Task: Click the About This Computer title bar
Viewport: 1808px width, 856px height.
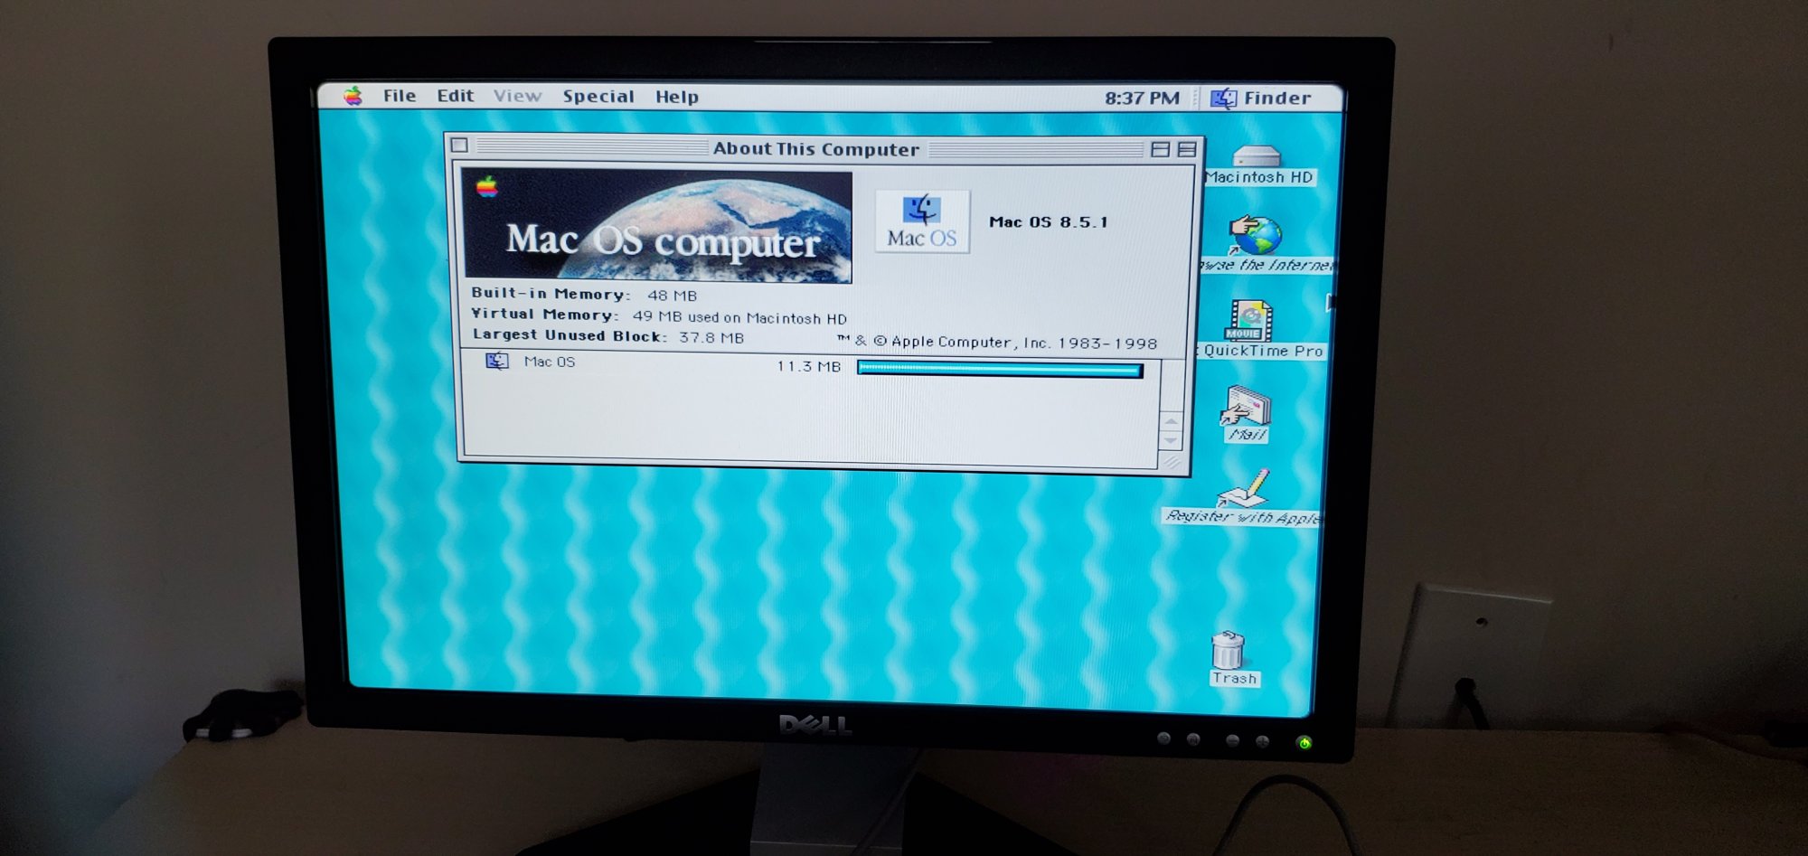Action: click(x=815, y=148)
